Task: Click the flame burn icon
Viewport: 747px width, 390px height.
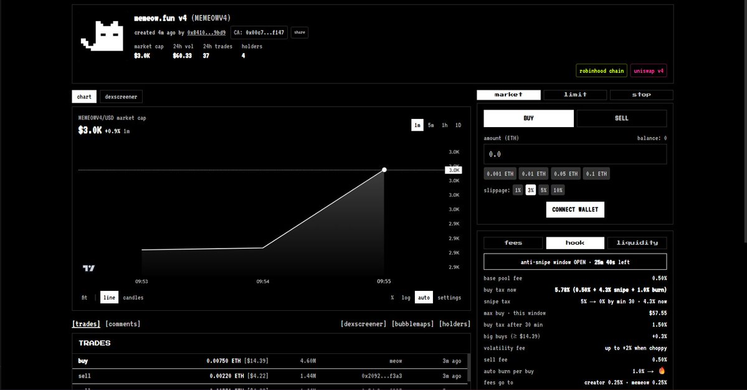Action: click(x=661, y=371)
